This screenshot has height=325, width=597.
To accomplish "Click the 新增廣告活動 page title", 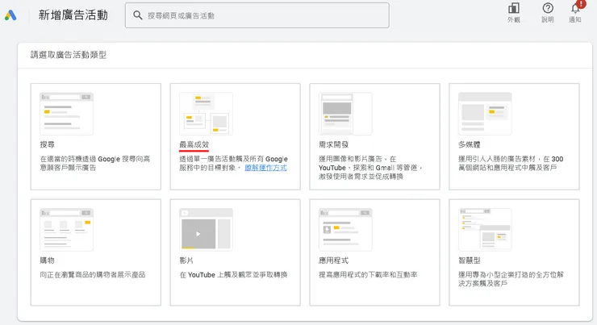I will point(73,15).
